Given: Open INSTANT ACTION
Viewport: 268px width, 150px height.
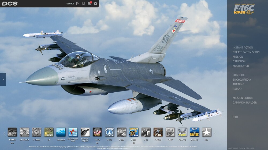Looking at the screenshot, I should [243, 48].
